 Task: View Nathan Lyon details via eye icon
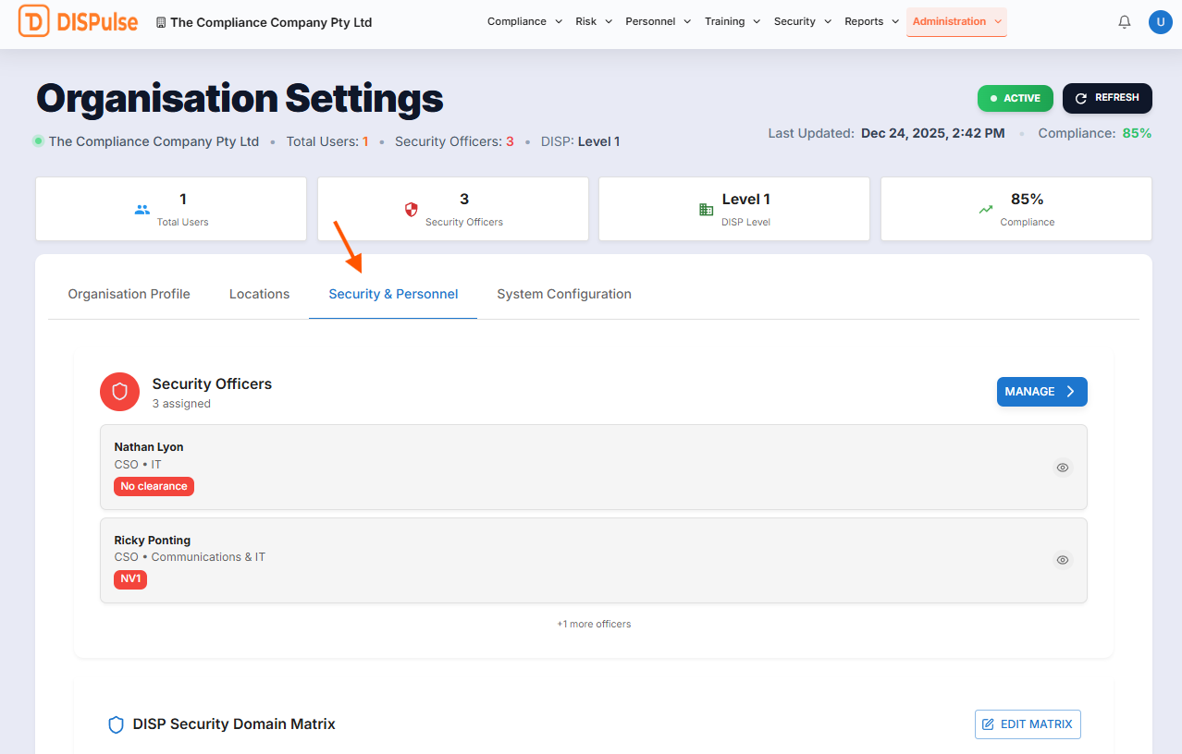[x=1063, y=468]
